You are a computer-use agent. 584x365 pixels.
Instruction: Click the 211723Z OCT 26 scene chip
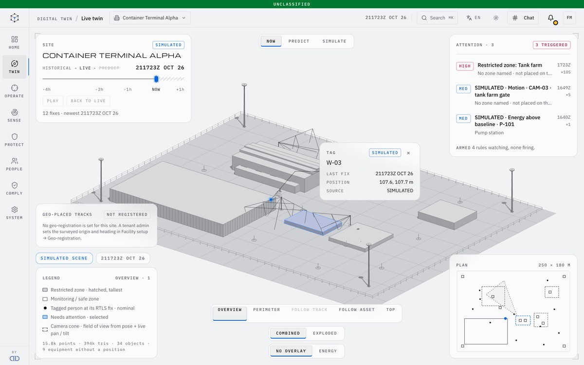(123, 258)
